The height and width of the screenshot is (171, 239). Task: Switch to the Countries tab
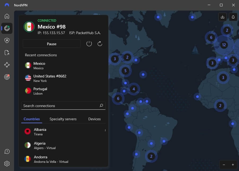32,119
